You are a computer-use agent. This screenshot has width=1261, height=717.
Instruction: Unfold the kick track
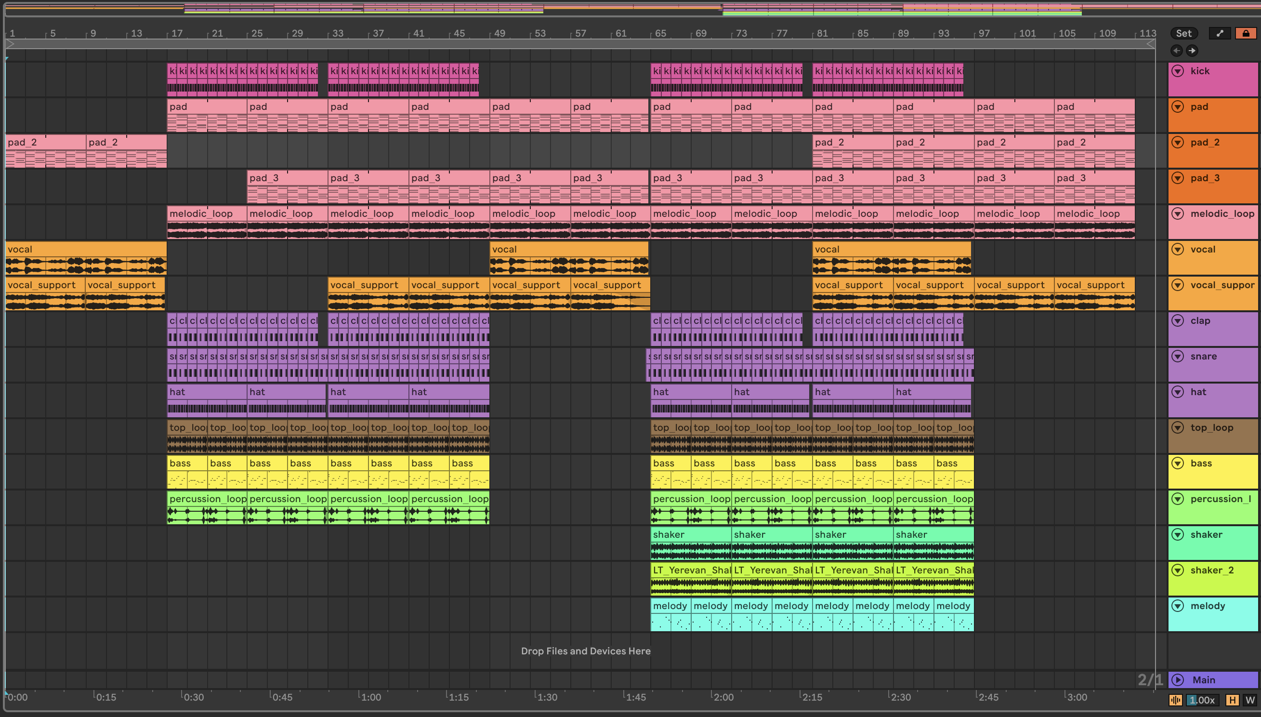pyautogui.click(x=1177, y=71)
